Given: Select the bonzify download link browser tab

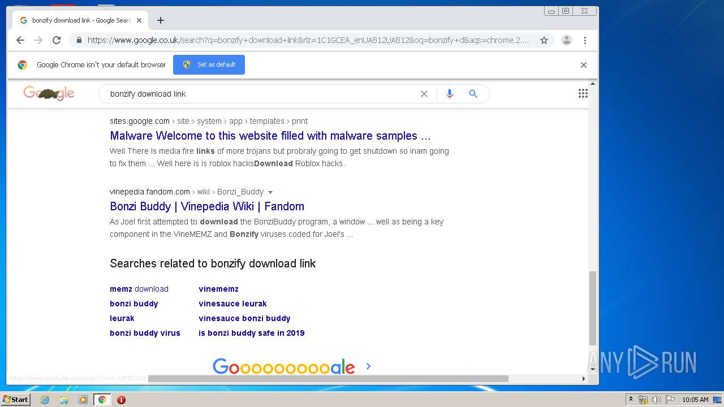Looking at the screenshot, I should pos(79,20).
